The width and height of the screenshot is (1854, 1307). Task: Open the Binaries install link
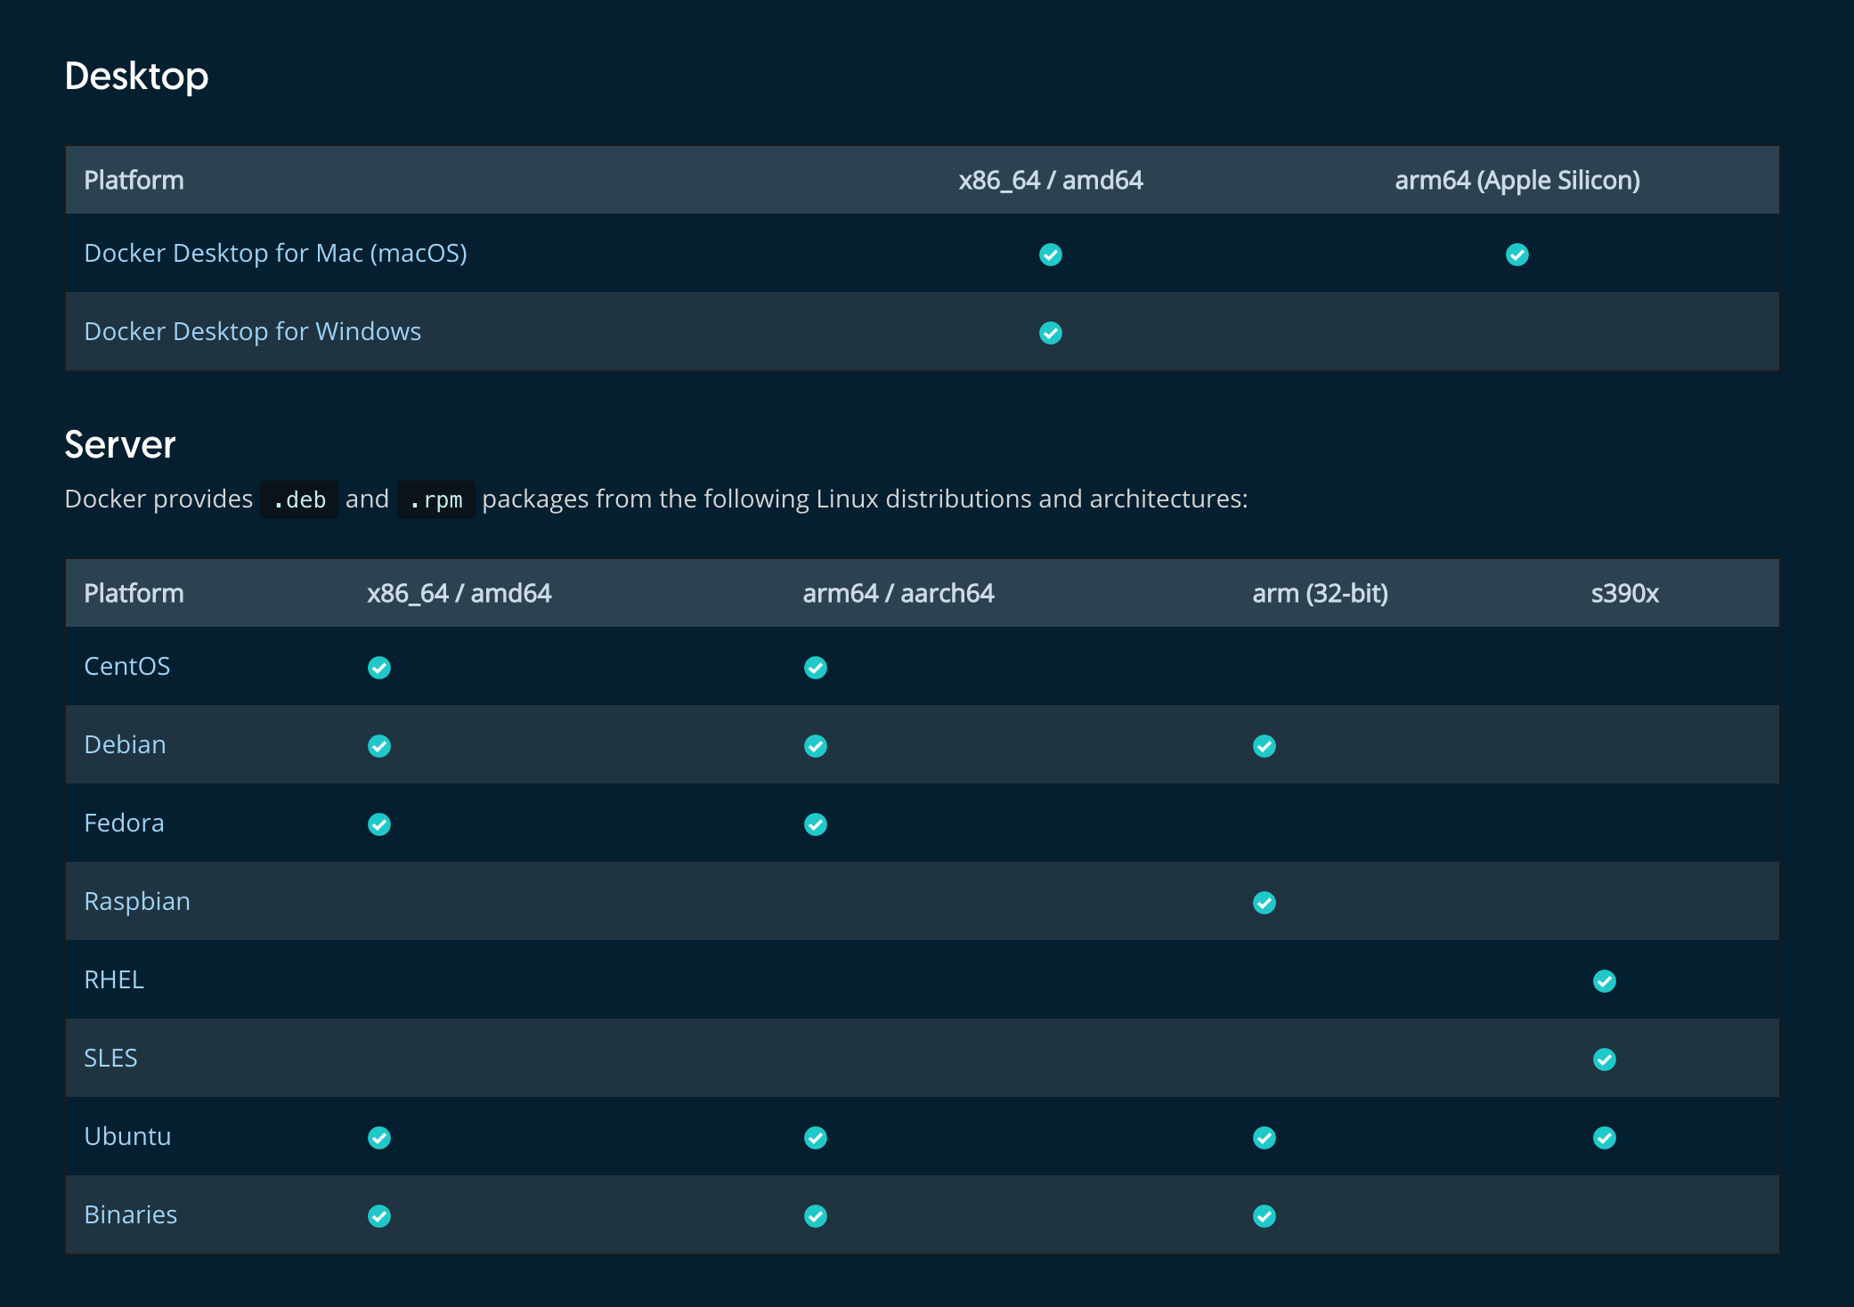coord(130,1214)
